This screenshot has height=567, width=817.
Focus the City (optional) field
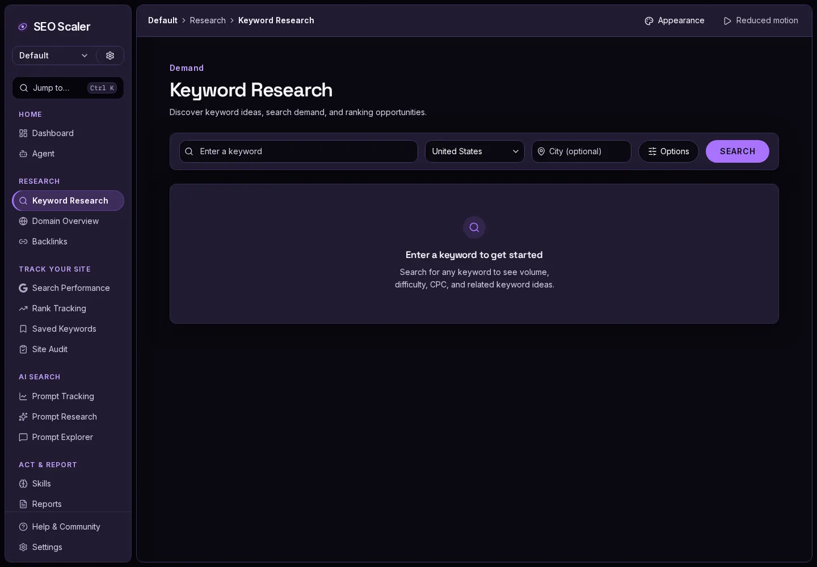tap(582, 151)
